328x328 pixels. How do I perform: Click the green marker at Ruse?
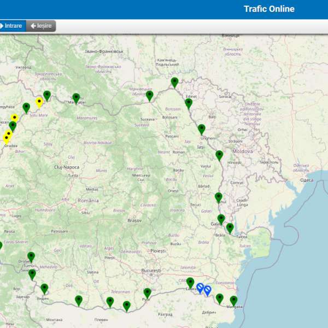click(x=148, y=294)
